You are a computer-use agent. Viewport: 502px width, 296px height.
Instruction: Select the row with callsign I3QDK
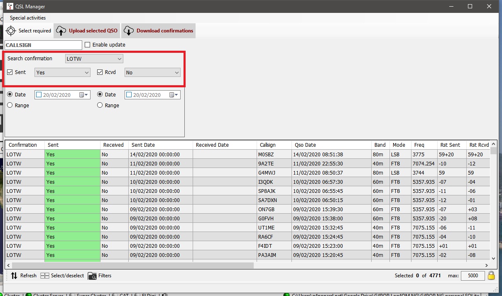[247, 182]
